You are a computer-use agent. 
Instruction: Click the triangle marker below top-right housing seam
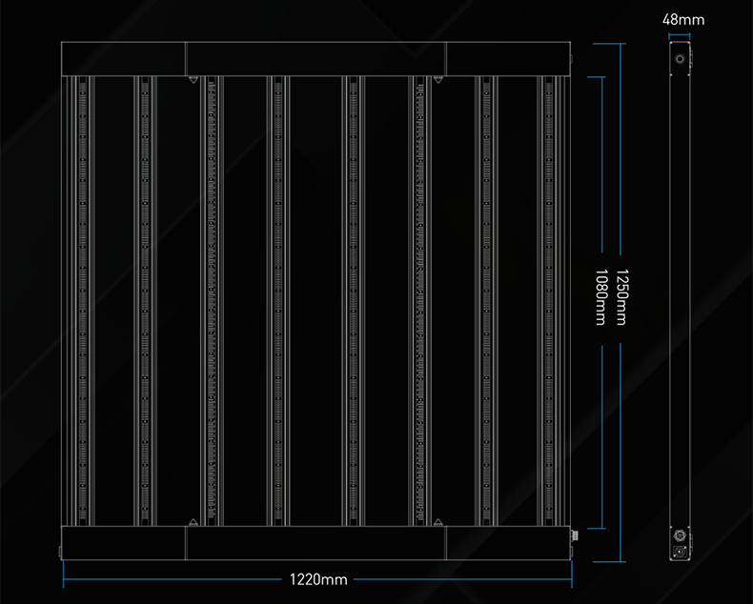coord(438,79)
